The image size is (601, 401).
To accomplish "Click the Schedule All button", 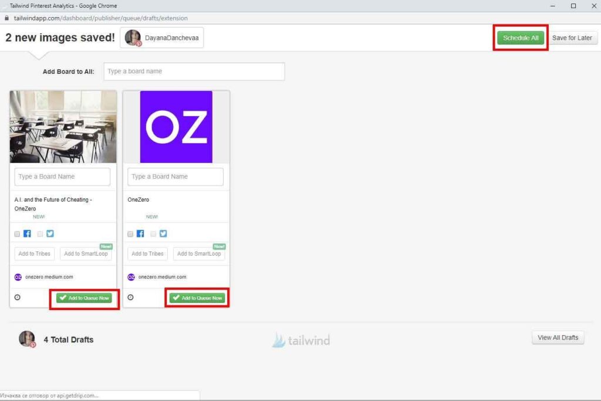I will tap(520, 38).
